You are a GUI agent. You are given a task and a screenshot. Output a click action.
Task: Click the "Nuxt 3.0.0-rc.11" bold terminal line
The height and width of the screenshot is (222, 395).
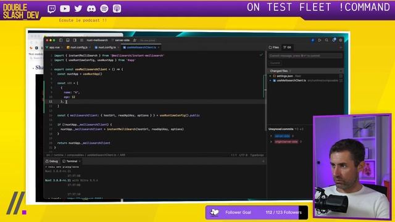pyautogui.click(x=58, y=181)
